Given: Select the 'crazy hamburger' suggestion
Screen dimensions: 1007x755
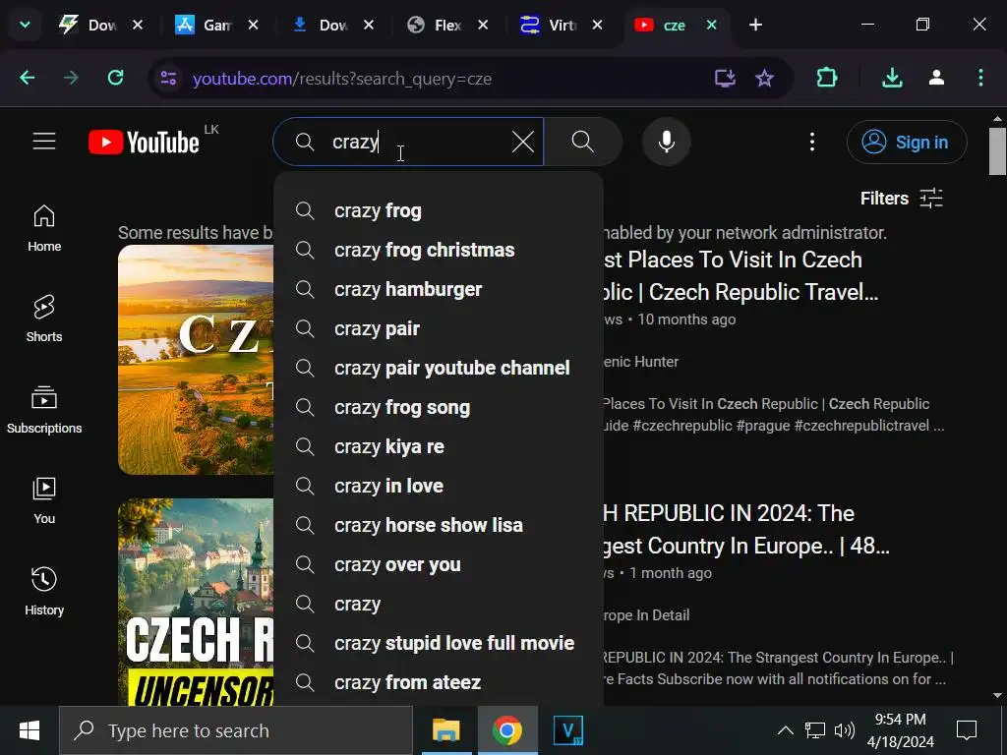Looking at the screenshot, I should coord(439,289).
